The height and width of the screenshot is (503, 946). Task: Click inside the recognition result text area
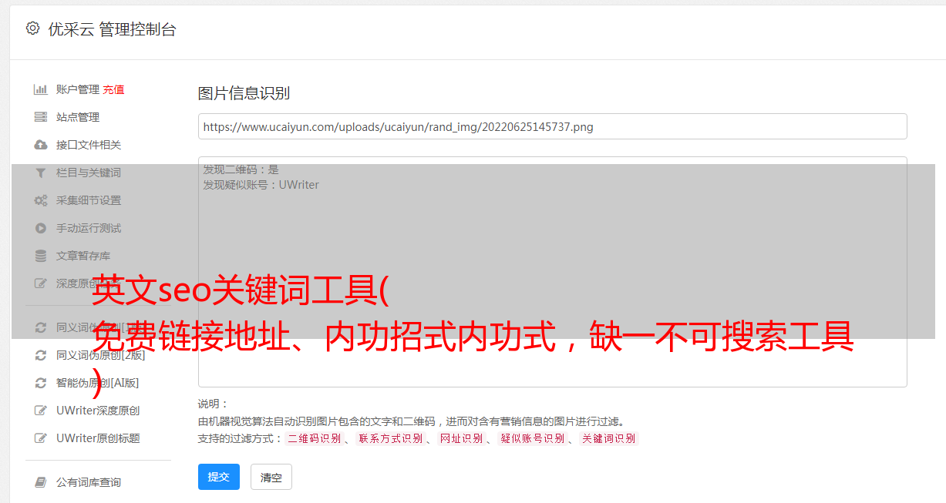pos(552,272)
